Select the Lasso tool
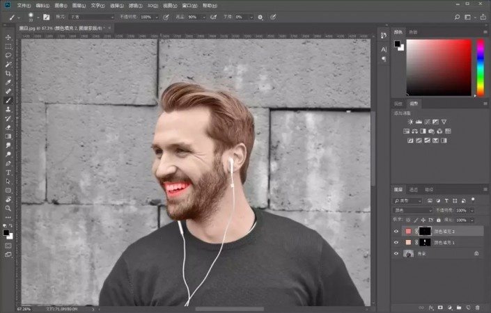Viewport: 491px width, 313px height. (8, 56)
